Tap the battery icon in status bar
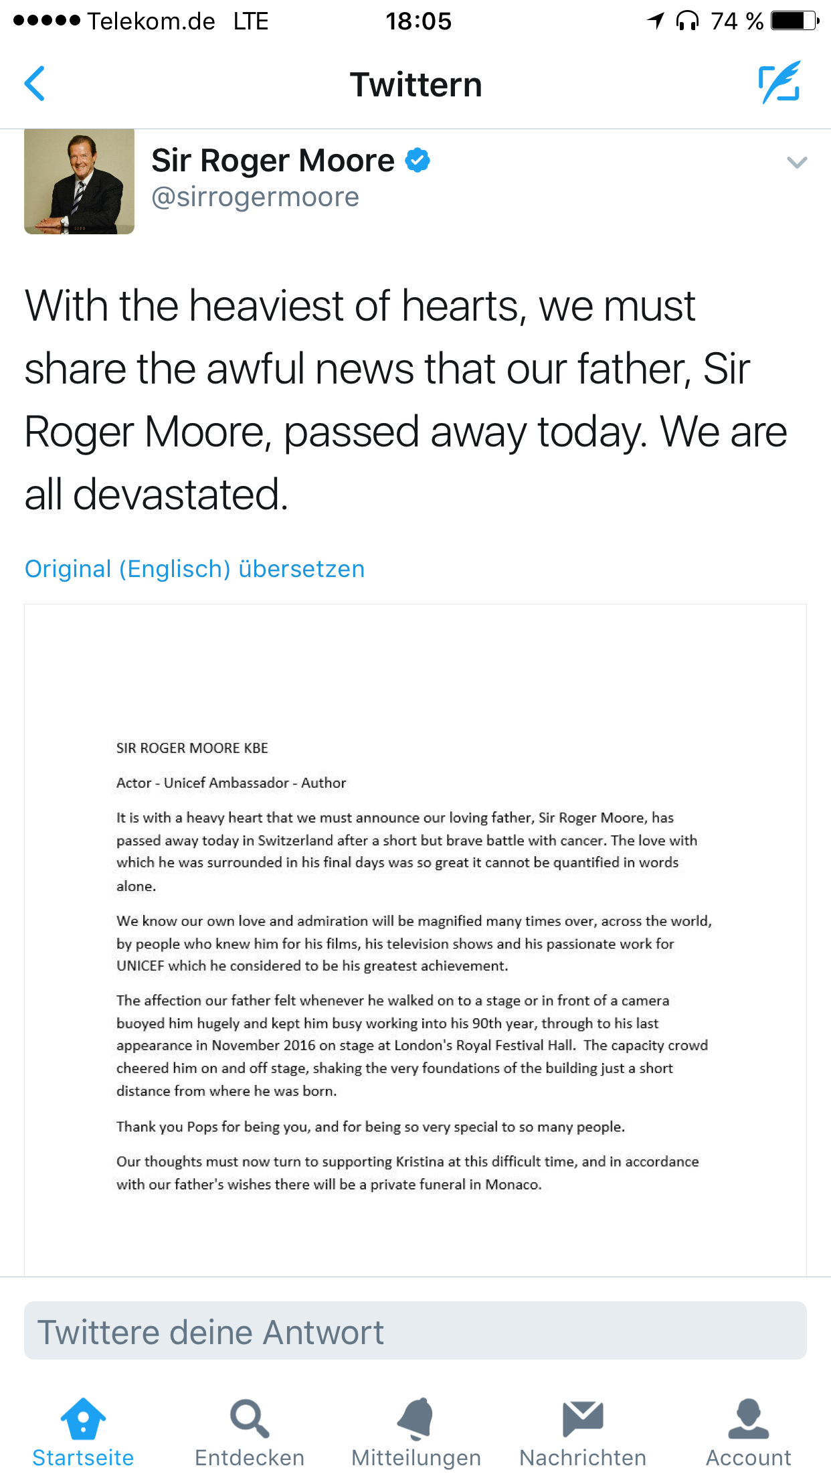831x1478 pixels. [x=794, y=21]
